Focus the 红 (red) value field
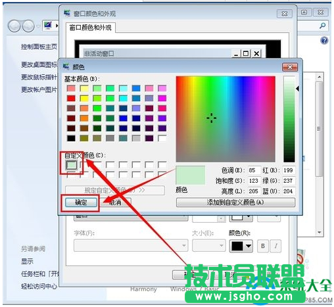This screenshot has height=307, width=334. tap(289, 170)
